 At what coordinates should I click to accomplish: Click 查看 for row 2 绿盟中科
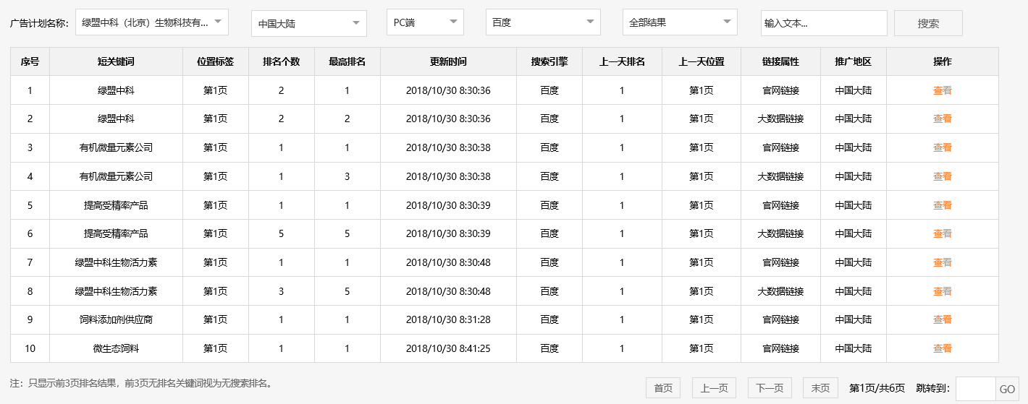(942, 119)
